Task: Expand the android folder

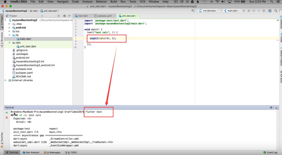Action: 9,28
